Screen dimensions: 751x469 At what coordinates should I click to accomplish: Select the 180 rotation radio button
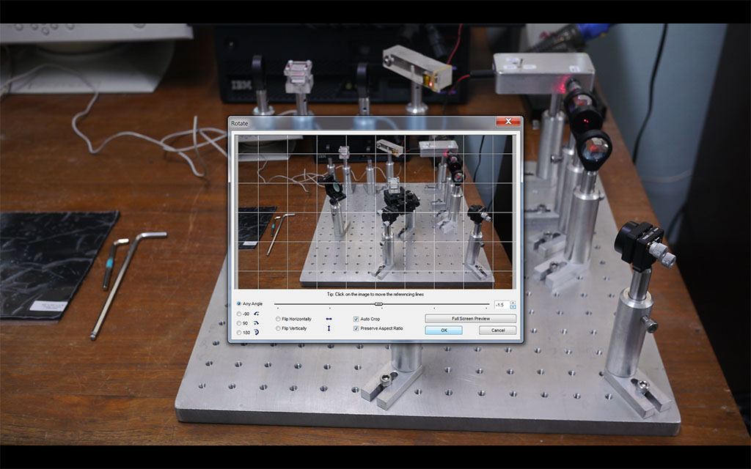[x=239, y=333]
